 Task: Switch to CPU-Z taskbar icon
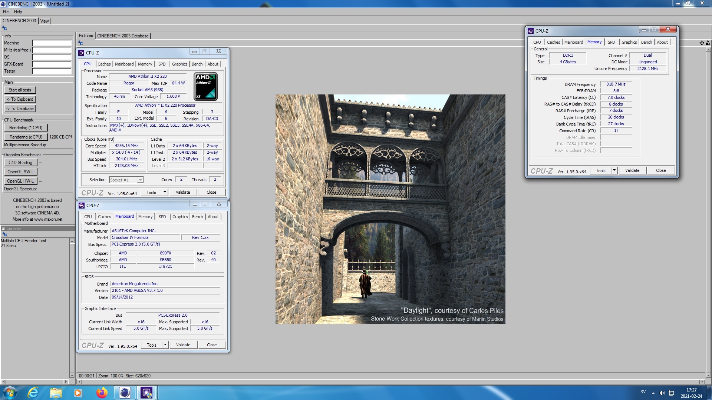coord(146,393)
